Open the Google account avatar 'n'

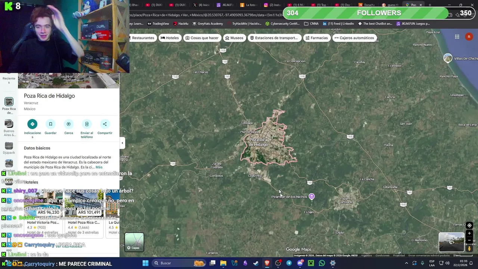click(x=469, y=37)
